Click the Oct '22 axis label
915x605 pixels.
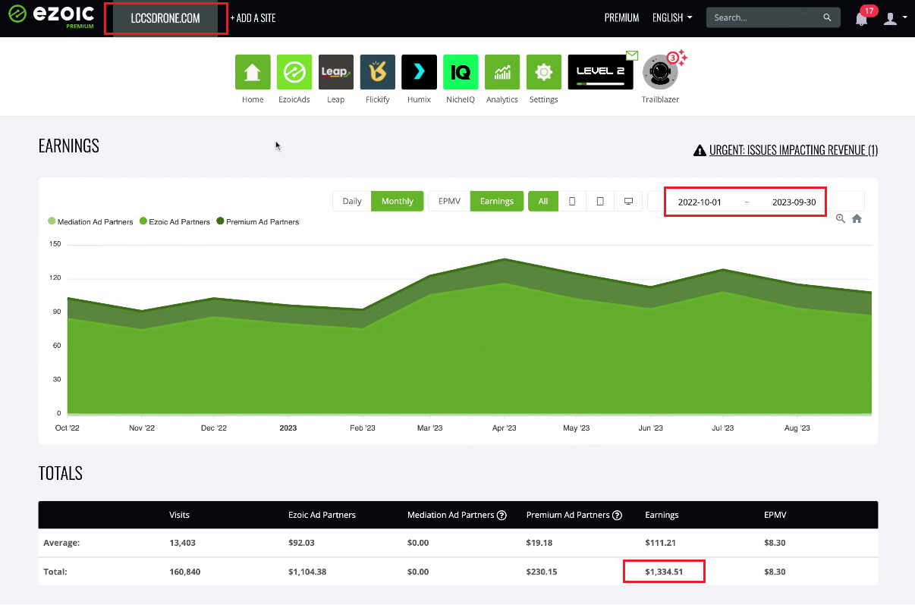68,428
